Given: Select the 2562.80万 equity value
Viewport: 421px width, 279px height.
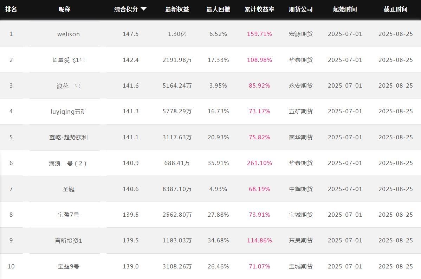Looking at the screenshot, I should (x=177, y=215).
